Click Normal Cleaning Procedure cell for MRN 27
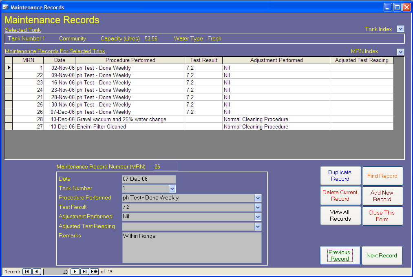The height and width of the screenshot is (277, 413). (276, 127)
